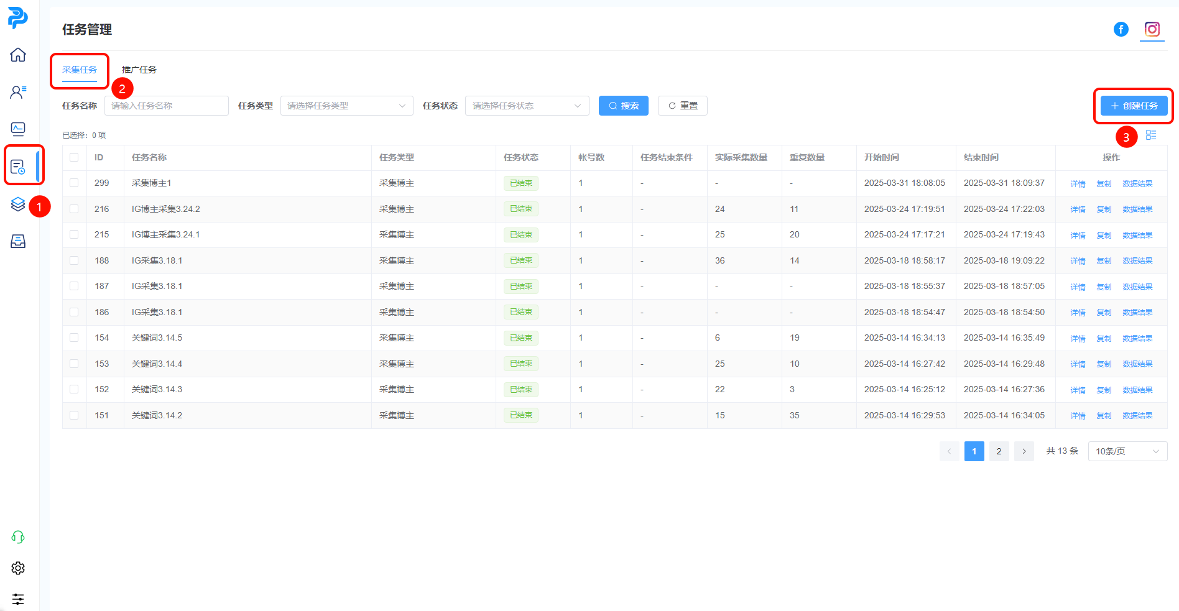Focus the 任务名称 input field
1179x611 pixels.
166,106
